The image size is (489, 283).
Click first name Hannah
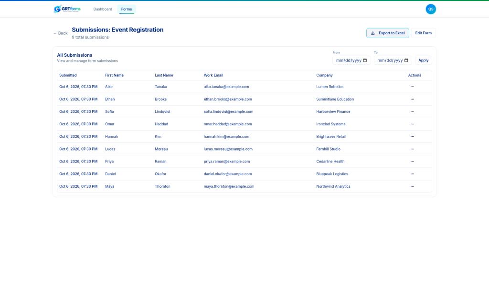click(x=112, y=137)
